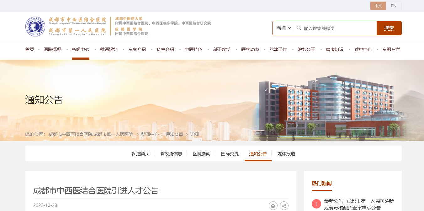Click the 新闻中心 breadcrumb link
The height and width of the screenshot is (211, 424).
[150, 134]
